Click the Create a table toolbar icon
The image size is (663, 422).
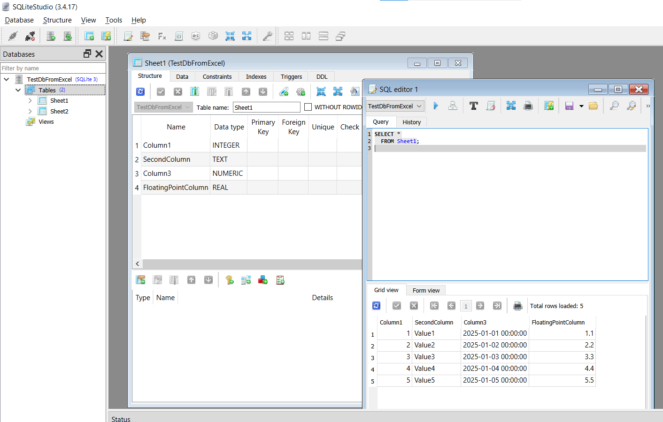[x=89, y=36]
